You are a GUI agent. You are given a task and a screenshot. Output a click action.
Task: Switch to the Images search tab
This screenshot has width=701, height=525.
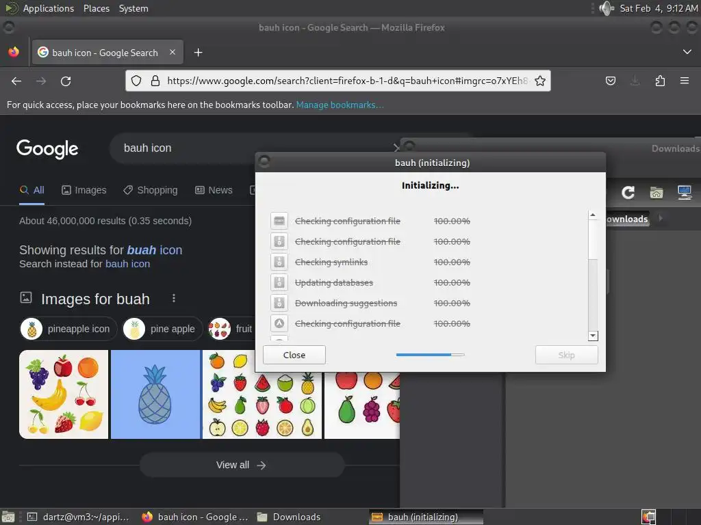pos(84,190)
